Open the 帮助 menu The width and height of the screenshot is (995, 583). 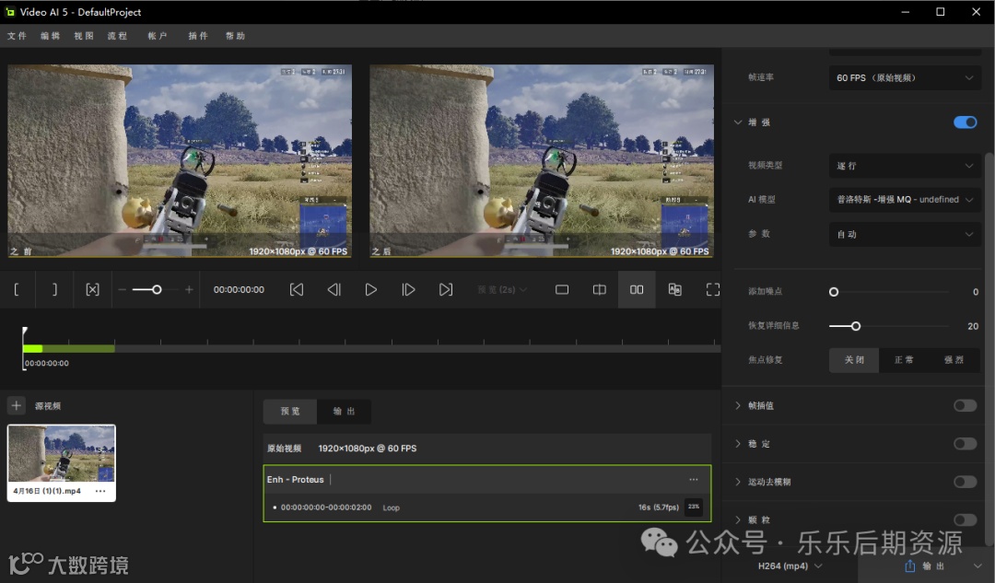[x=236, y=36]
